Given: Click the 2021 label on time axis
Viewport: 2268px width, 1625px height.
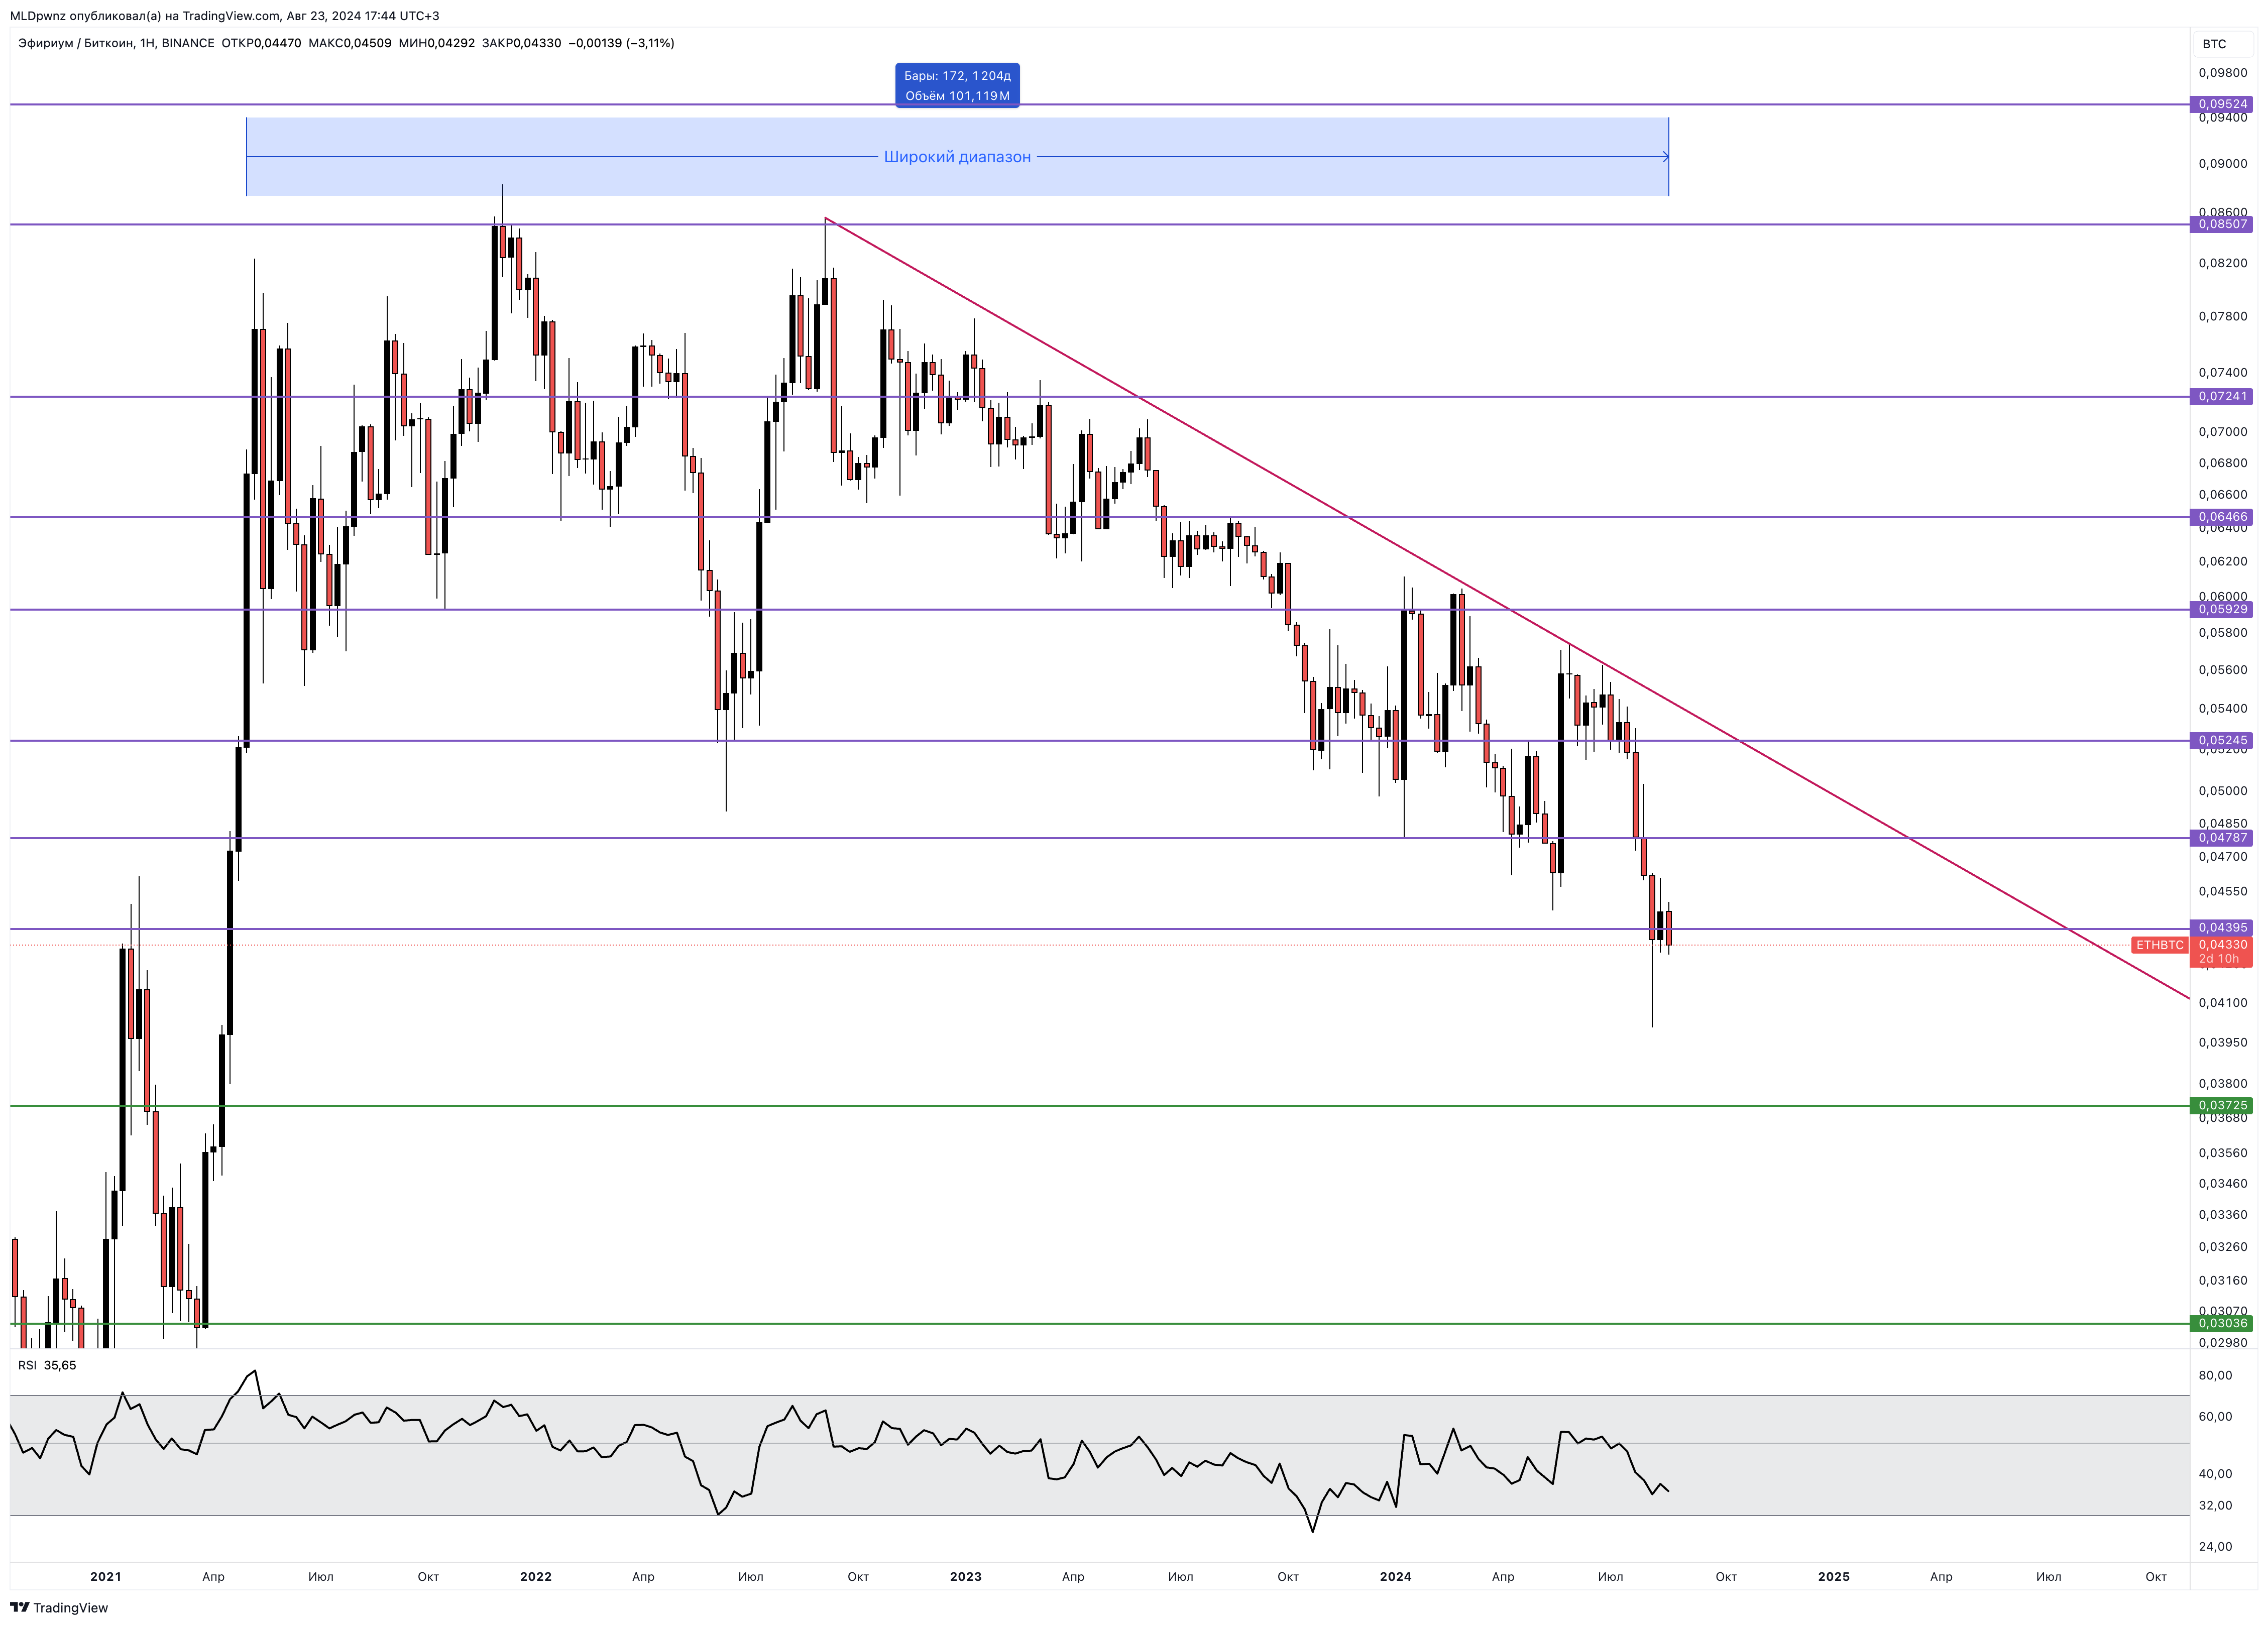Looking at the screenshot, I should click(x=106, y=1577).
